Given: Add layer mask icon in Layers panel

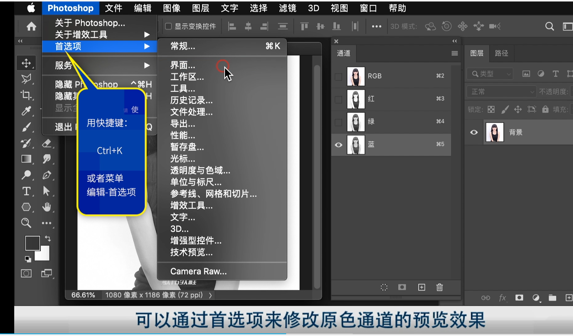Looking at the screenshot, I should point(519,298).
